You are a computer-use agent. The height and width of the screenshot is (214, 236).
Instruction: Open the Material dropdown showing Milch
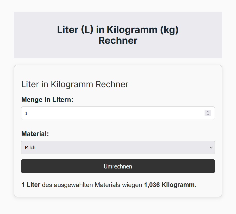pos(118,147)
